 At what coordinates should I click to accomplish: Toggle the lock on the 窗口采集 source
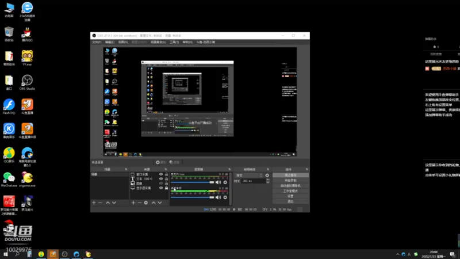(166, 174)
